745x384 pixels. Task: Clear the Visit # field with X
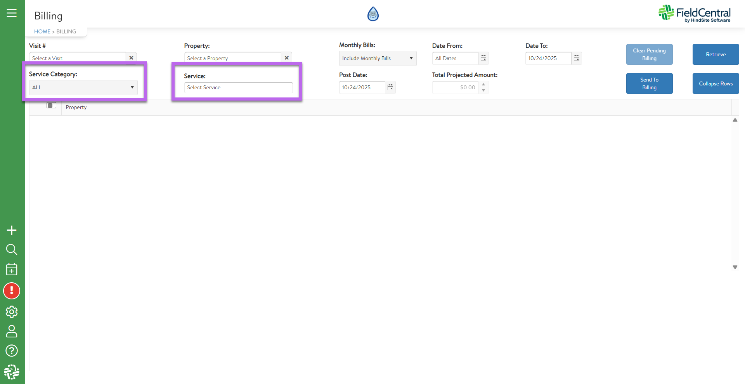[131, 58]
